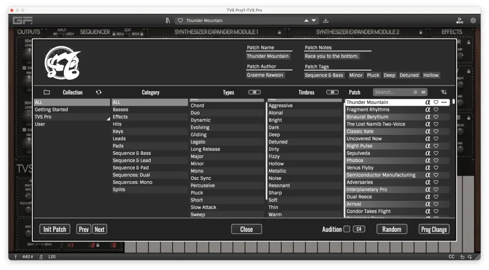Image resolution: width=489 pixels, height=270 pixels.
Task: Toggle the Timbres OR switch
Action: 333,92
